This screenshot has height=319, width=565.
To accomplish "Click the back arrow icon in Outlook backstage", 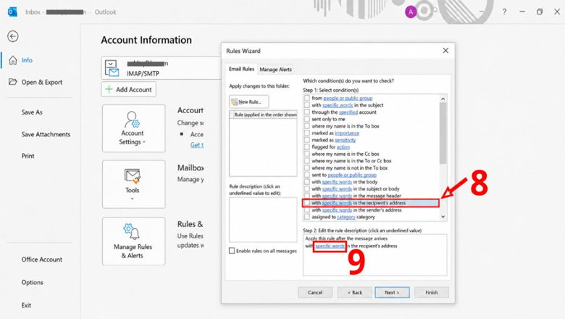I will pyautogui.click(x=13, y=36).
